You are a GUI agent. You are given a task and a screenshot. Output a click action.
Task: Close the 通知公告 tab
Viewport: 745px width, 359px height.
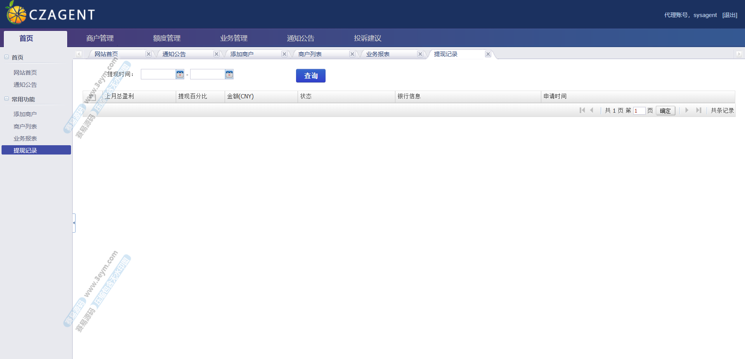(x=217, y=54)
